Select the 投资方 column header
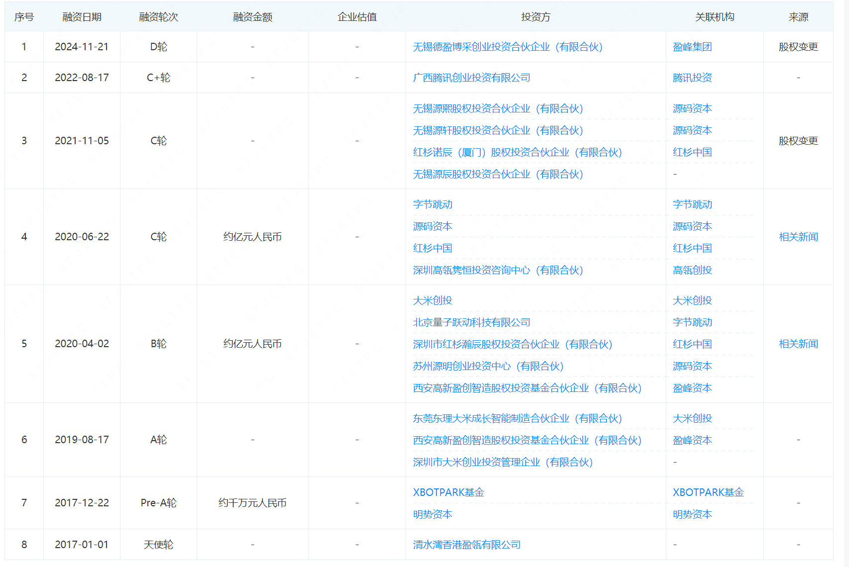 [535, 17]
